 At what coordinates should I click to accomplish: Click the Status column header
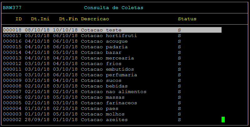click(187, 19)
